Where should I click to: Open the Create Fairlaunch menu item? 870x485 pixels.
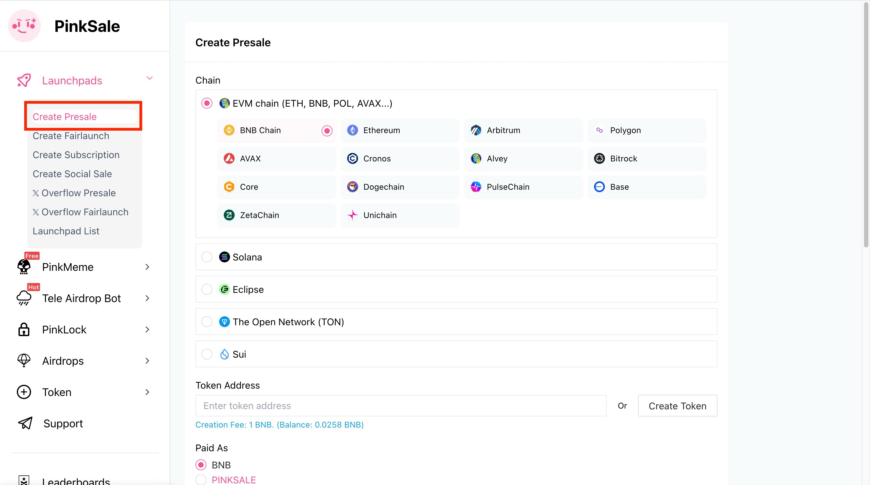click(71, 136)
